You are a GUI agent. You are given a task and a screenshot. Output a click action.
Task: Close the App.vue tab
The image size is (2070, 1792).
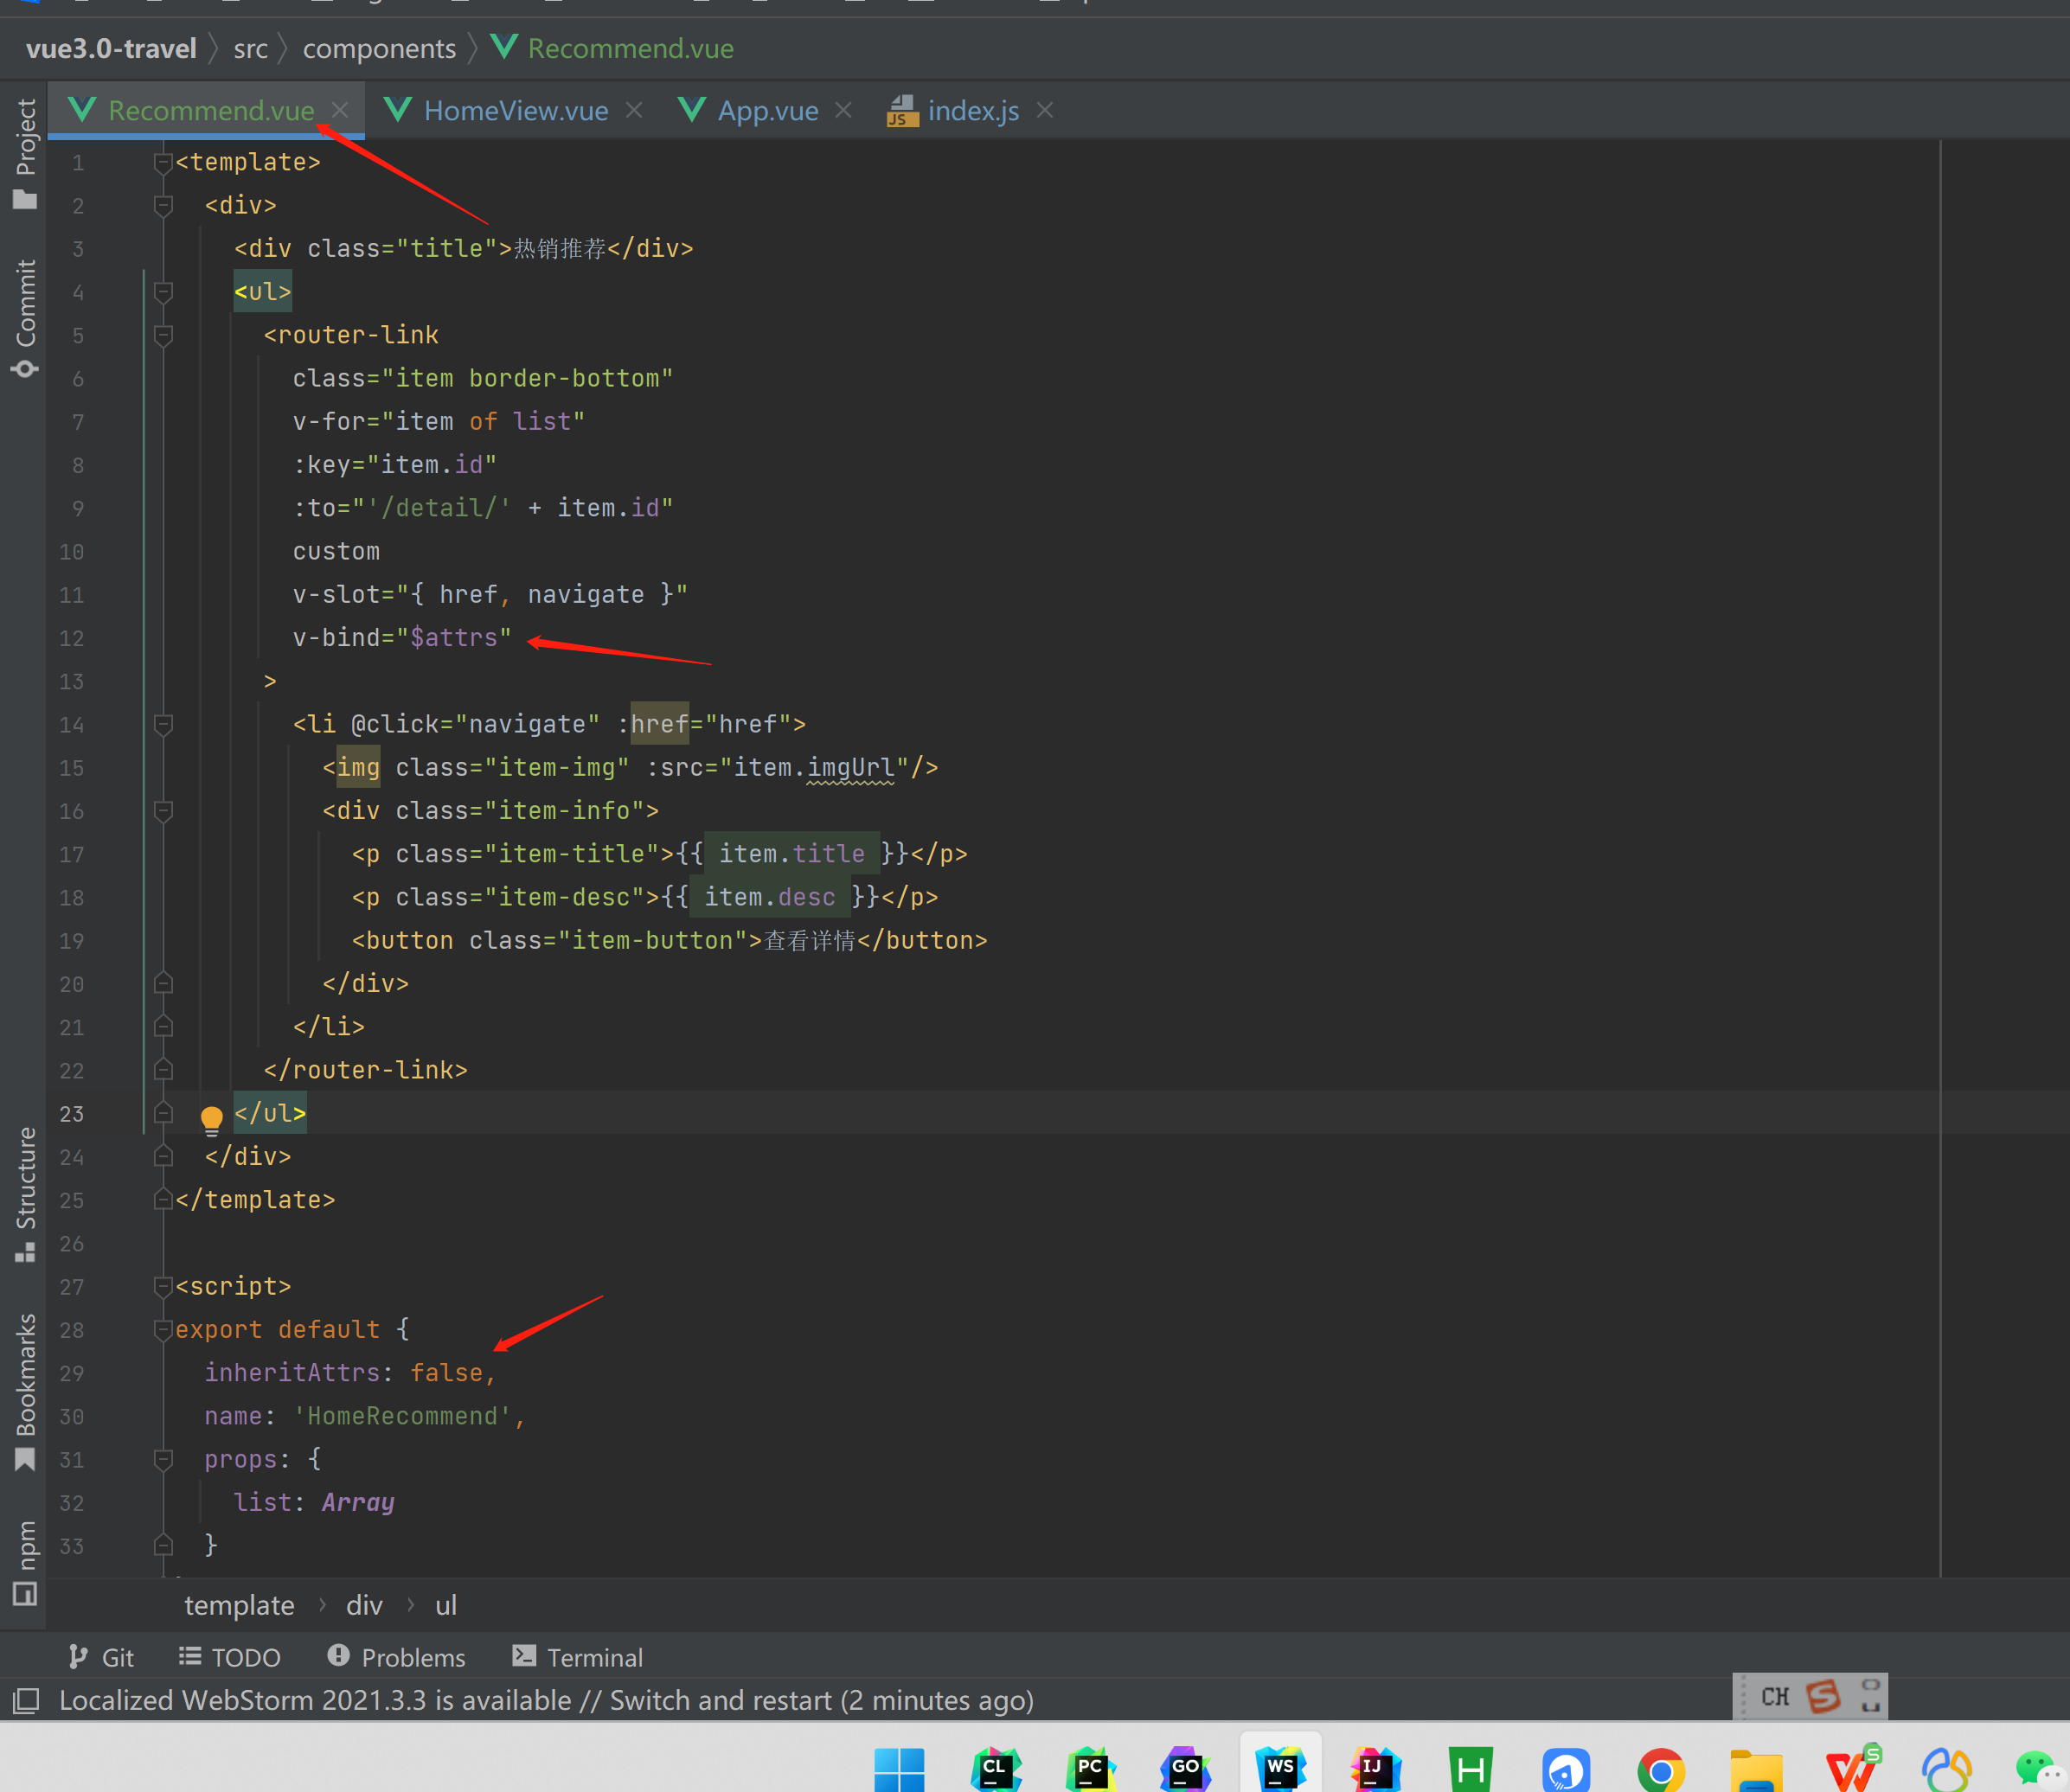coord(844,110)
